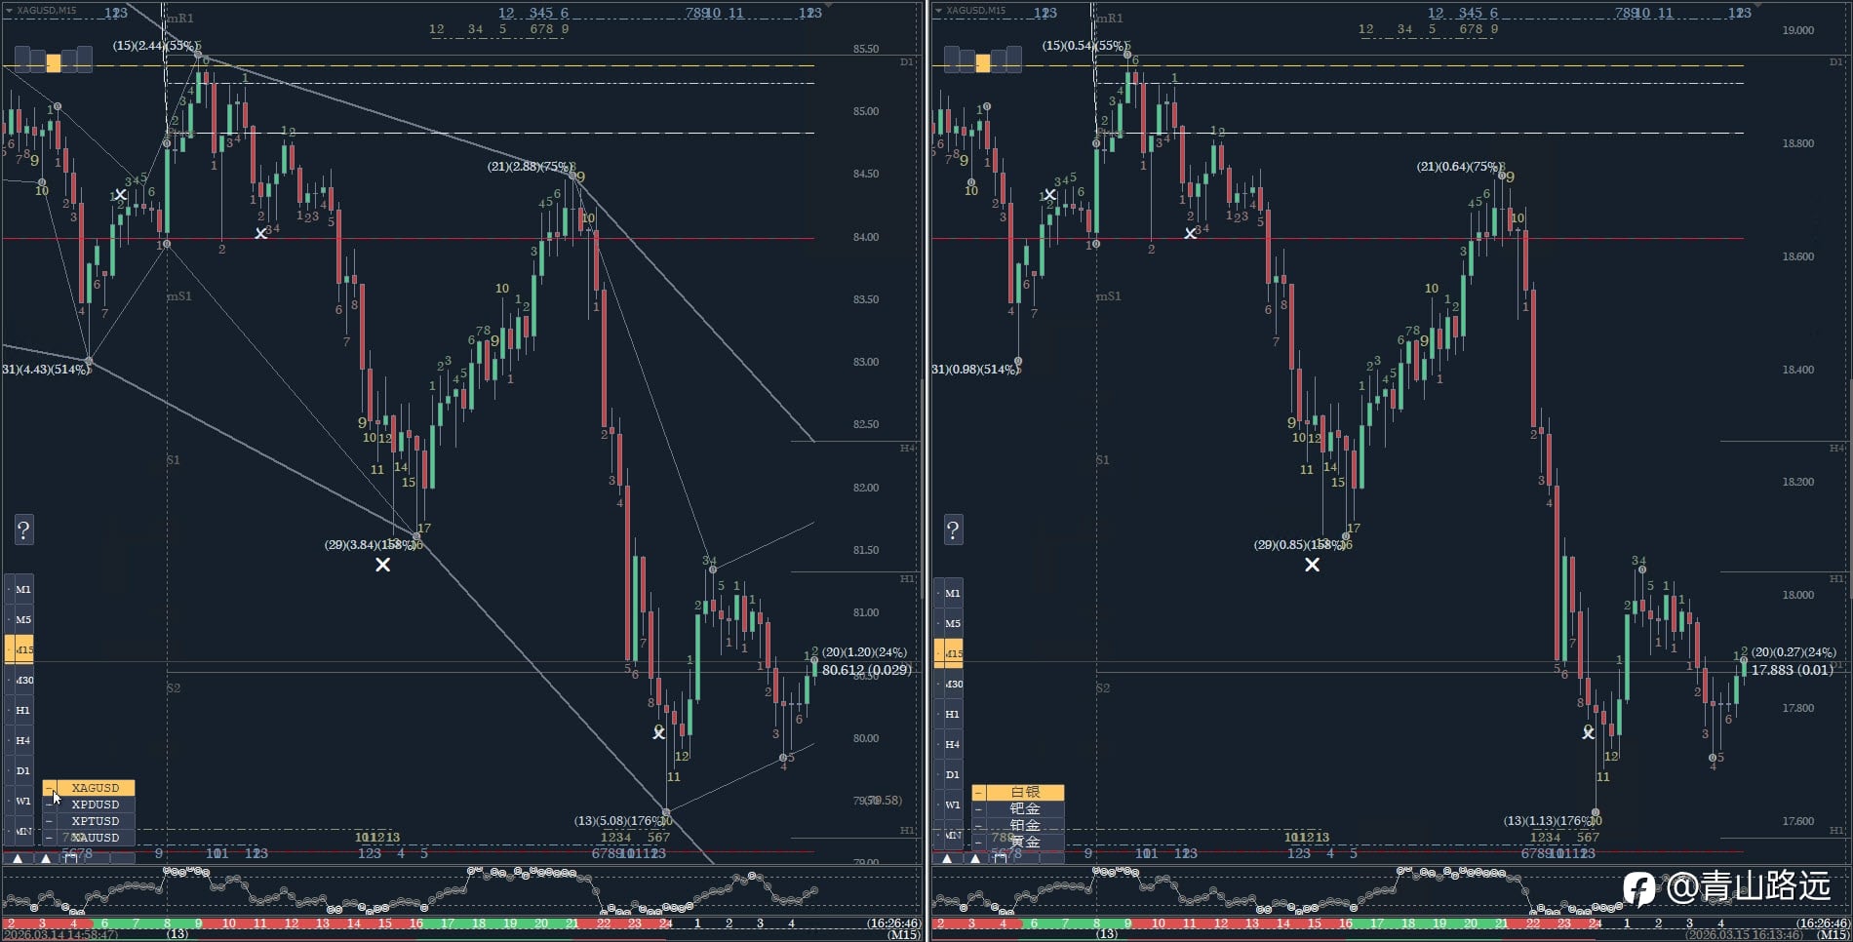The height and width of the screenshot is (942, 1853).
Task: Click the highlighted yellow box atop the left chart
Action: [54, 62]
